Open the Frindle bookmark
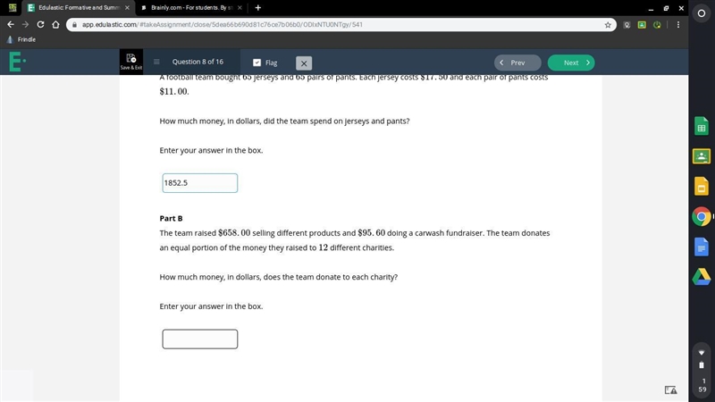Screen dimensions: 715x402 (x=21, y=39)
